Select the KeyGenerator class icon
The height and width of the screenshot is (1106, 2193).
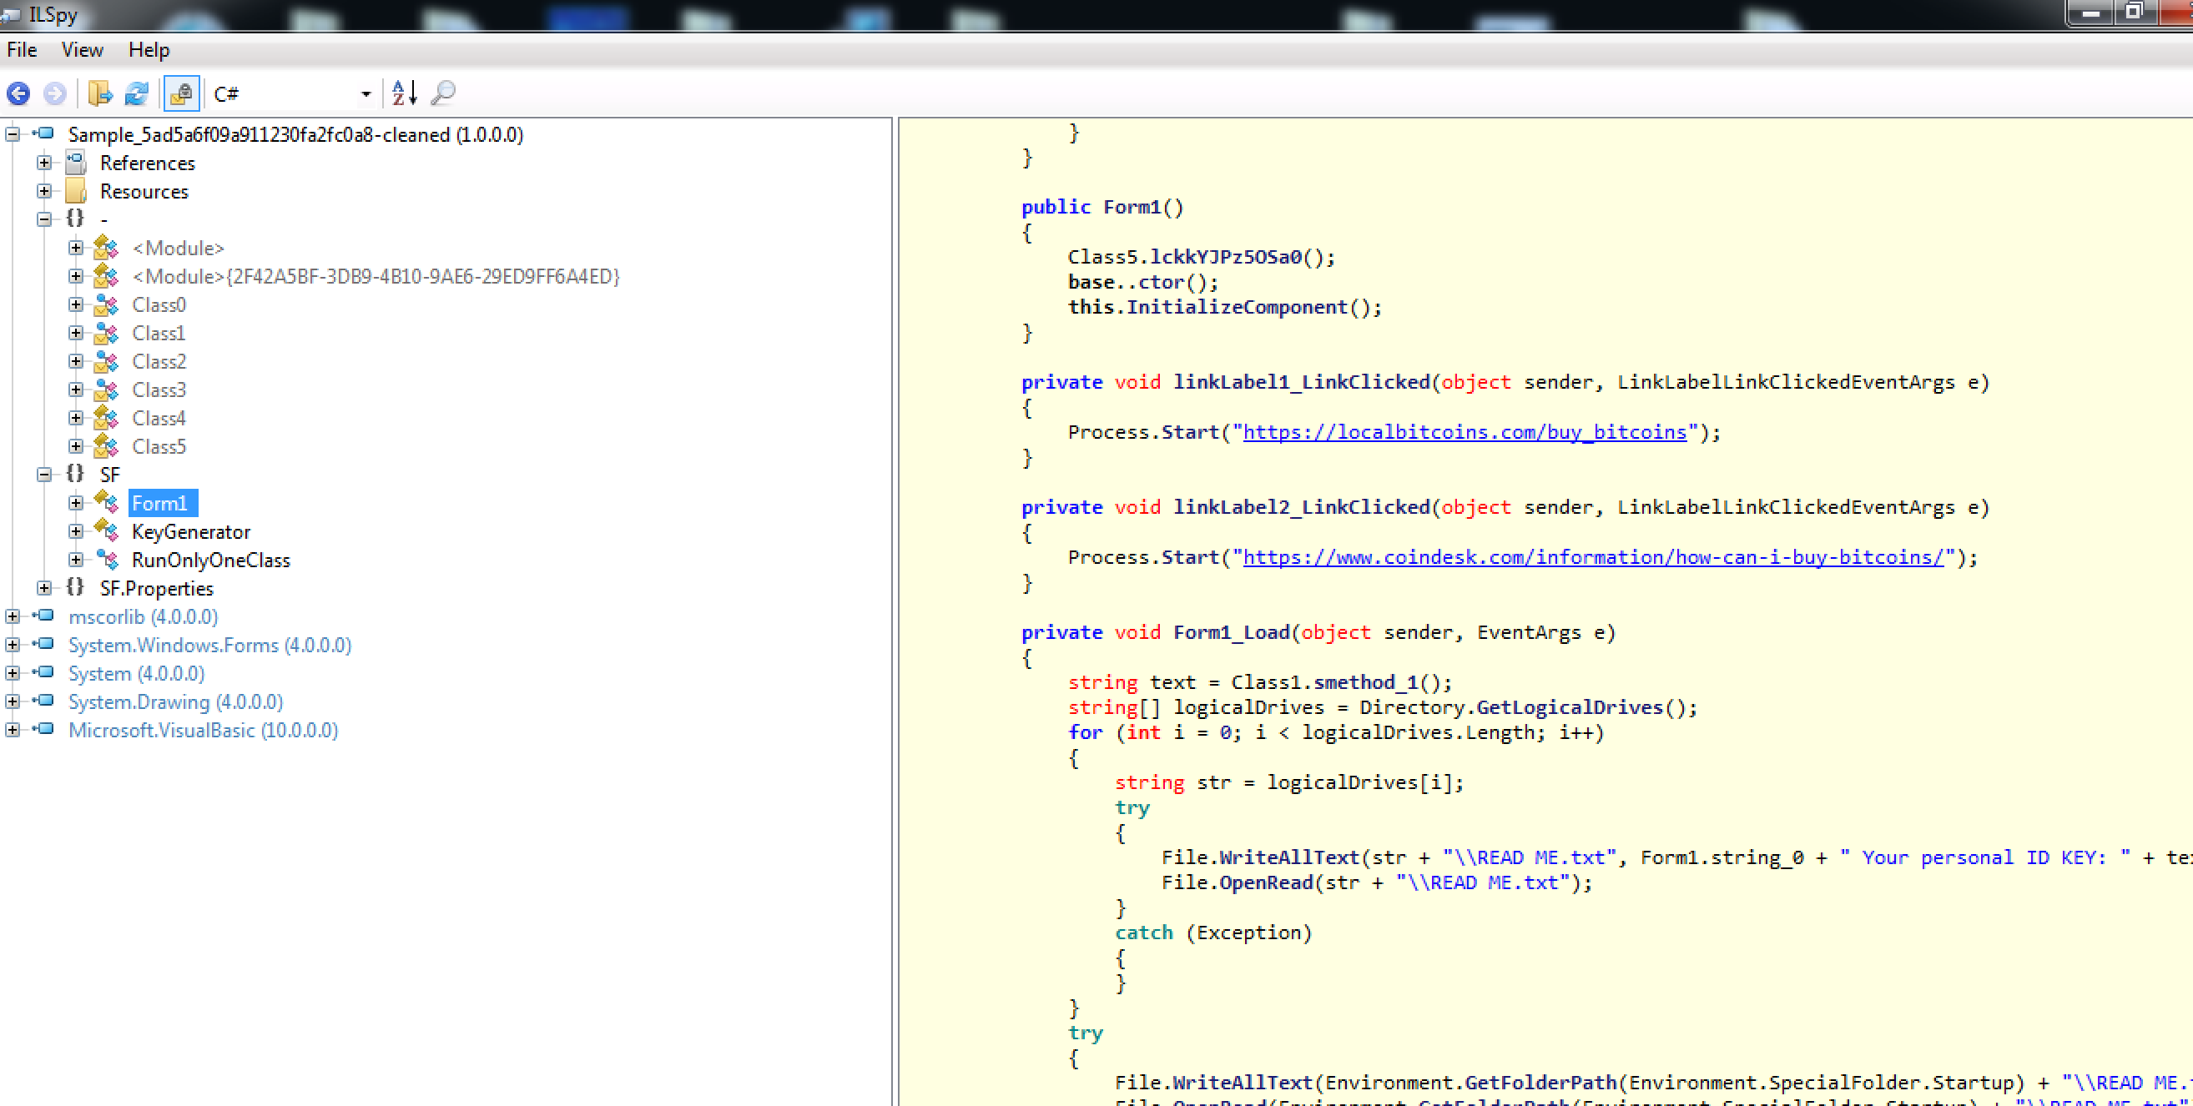[x=107, y=532]
